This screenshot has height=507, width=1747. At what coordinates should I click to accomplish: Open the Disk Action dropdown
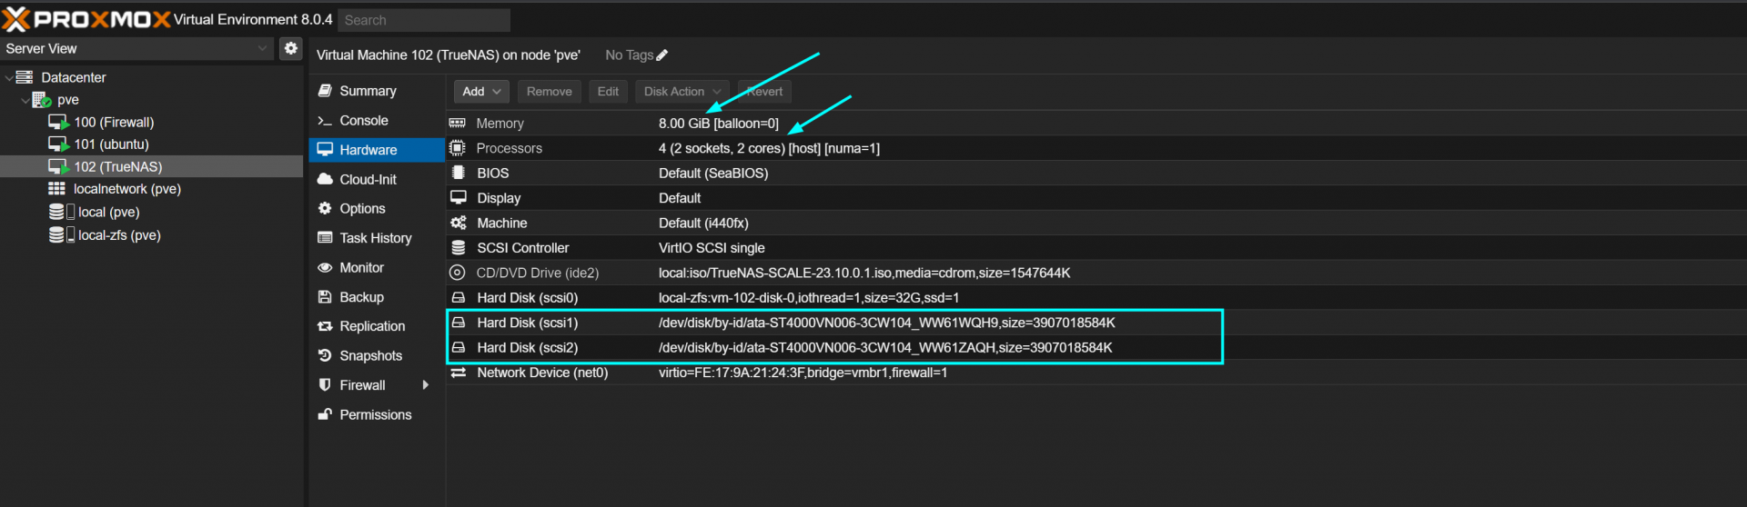coord(682,92)
